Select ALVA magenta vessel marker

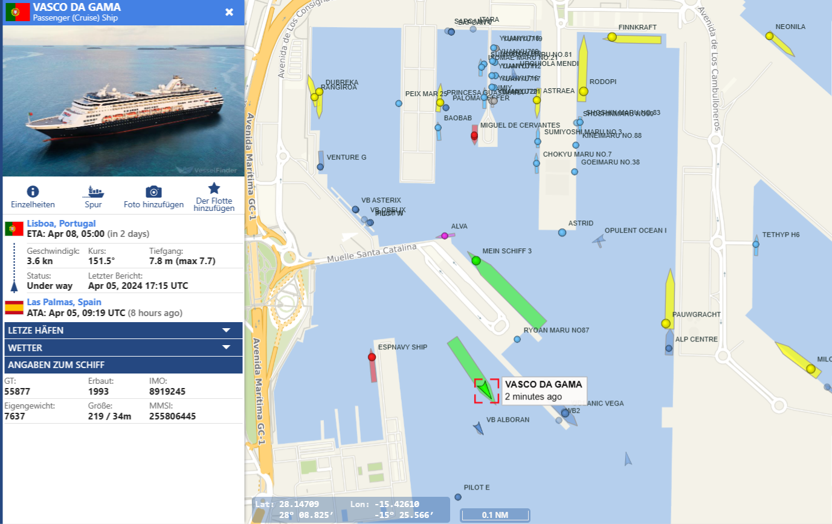pyautogui.click(x=445, y=236)
